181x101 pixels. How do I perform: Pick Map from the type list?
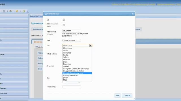77,80
